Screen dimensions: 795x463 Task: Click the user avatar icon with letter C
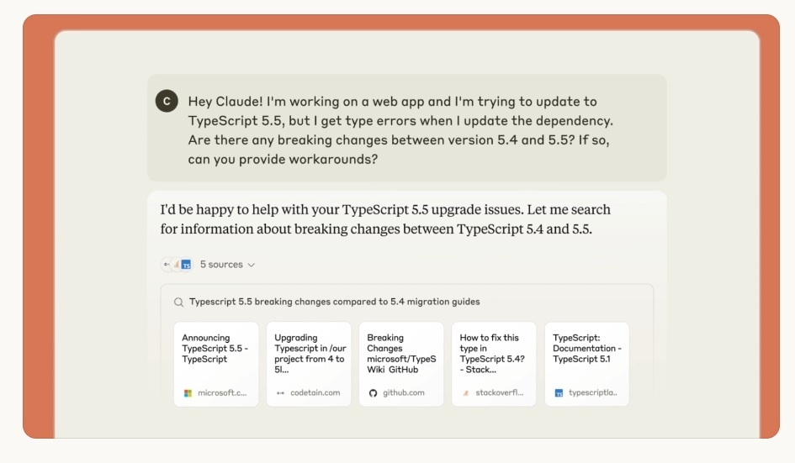(x=167, y=101)
